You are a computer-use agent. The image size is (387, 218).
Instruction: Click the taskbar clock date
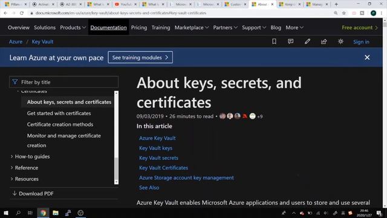364,213
